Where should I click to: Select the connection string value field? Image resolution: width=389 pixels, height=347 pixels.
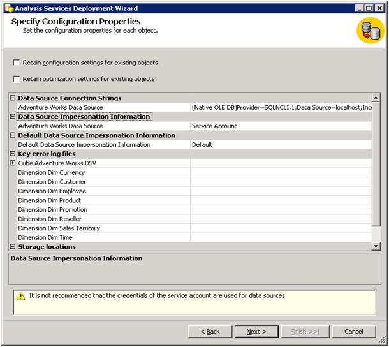tap(281, 107)
